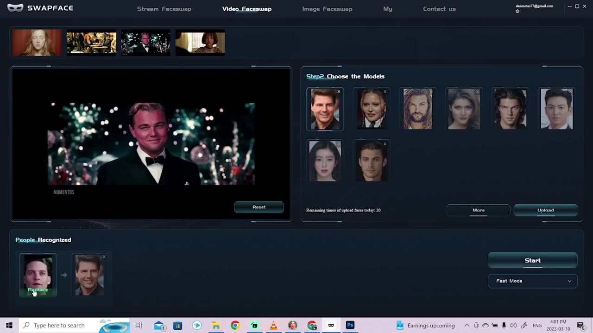Click the Swapface icon in the taskbar
Image resolution: width=593 pixels, height=333 pixels.
coord(331,325)
